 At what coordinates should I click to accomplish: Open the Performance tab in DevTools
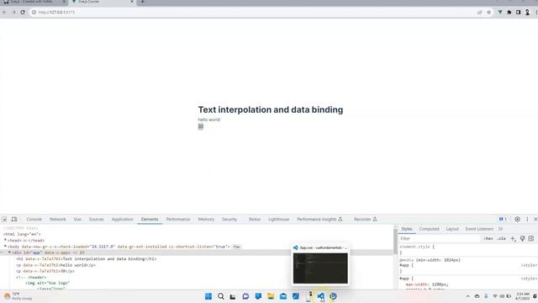[x=178, y=219]
